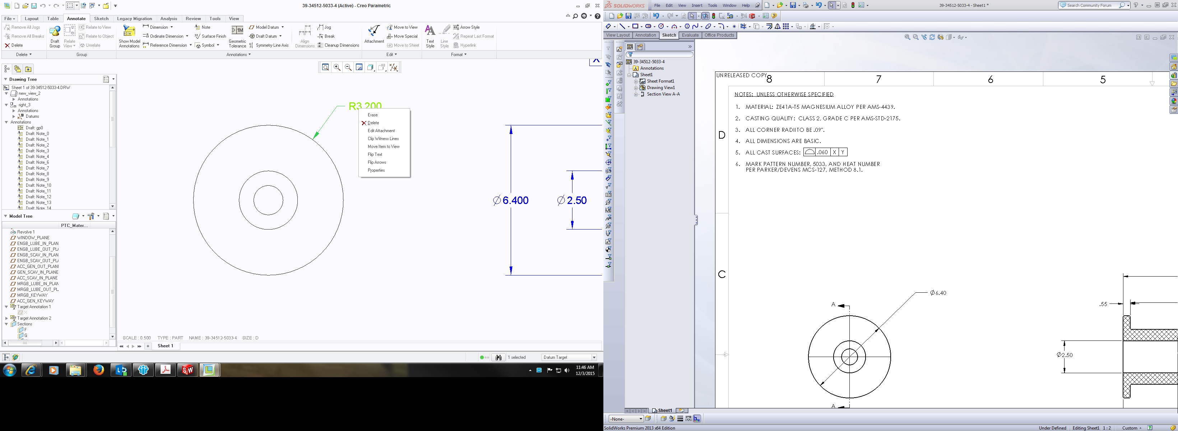Switch to the Layout ribbon tab
Image resolution: width=1178 pixels, height=431 pixels.
[32, 19]
